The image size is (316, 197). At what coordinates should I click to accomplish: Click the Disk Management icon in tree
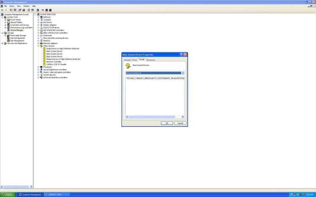coord(8,41)
